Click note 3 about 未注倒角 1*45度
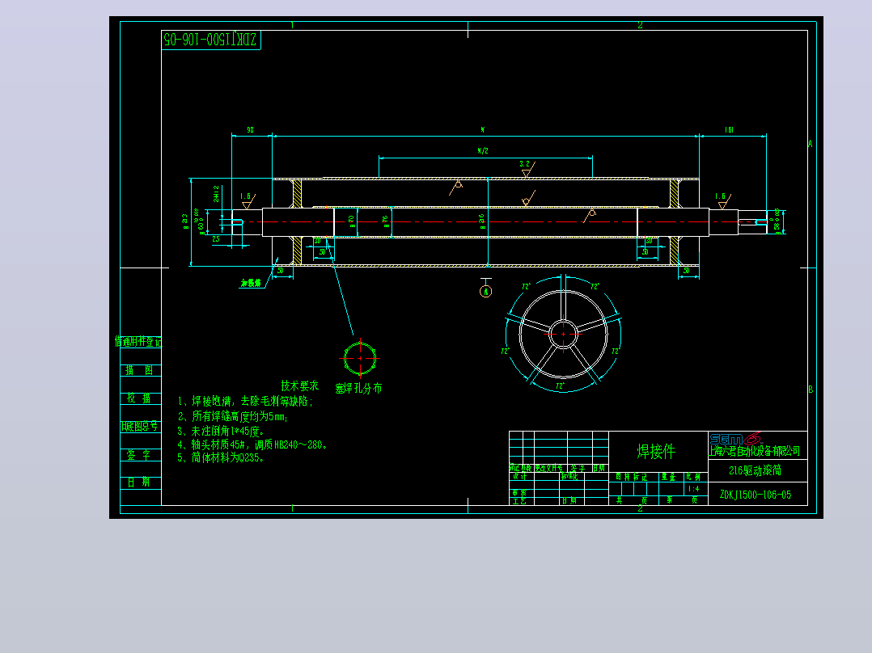The width and height of the screenshot is (872, 653). [221, 431]
